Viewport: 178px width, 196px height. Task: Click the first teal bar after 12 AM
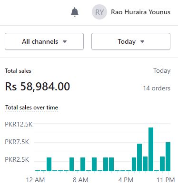tap(49, 164)
